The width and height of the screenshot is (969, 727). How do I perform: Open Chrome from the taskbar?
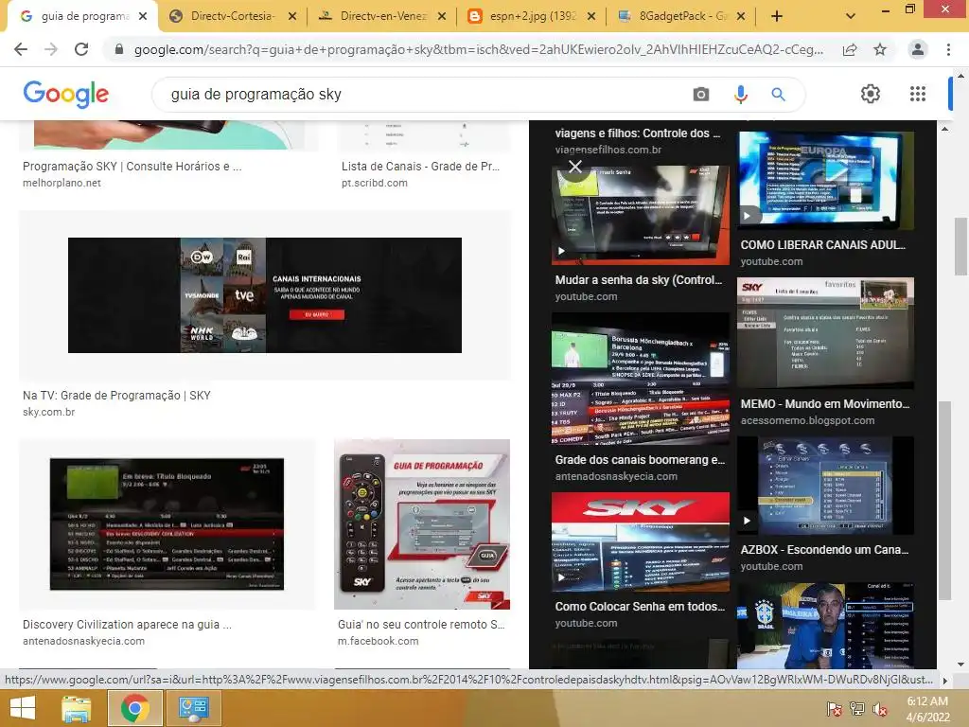134,708
